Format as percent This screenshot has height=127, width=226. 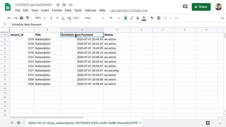click(x=57, y=18)
